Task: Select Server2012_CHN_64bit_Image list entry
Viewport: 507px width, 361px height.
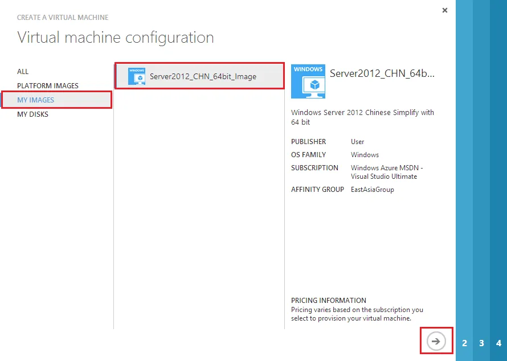Action: coord(200,76)
